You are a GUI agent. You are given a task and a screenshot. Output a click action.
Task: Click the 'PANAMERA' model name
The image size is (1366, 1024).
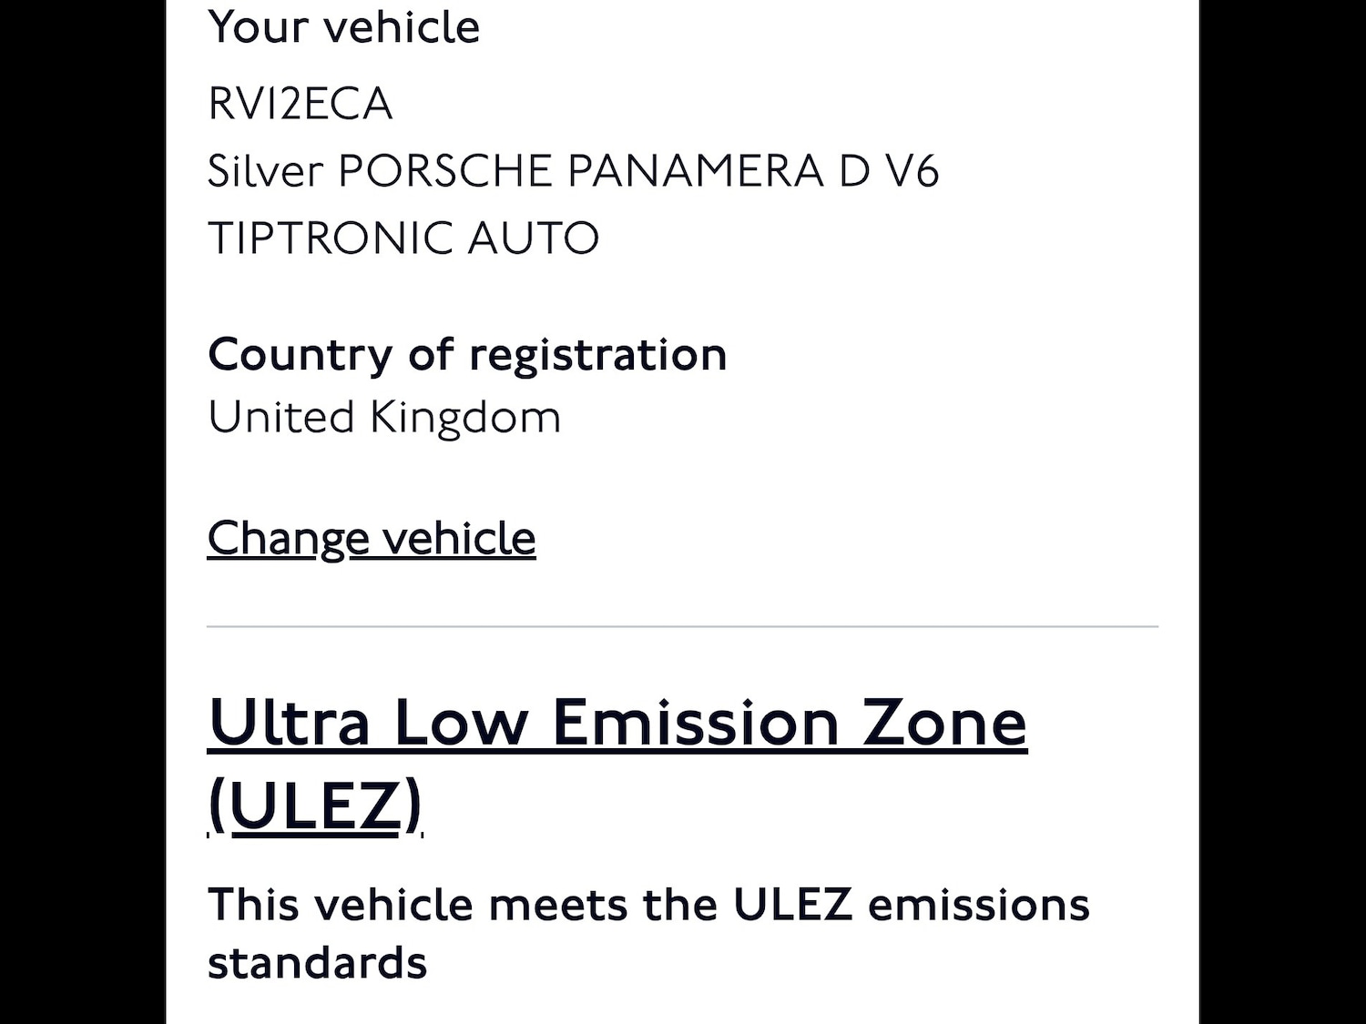695,171
